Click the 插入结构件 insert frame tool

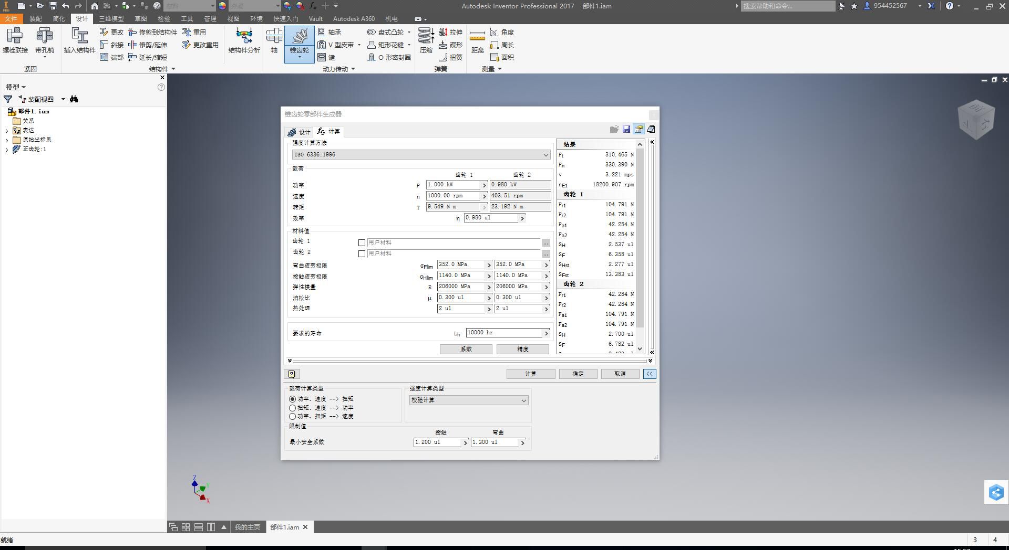point(79,41)
